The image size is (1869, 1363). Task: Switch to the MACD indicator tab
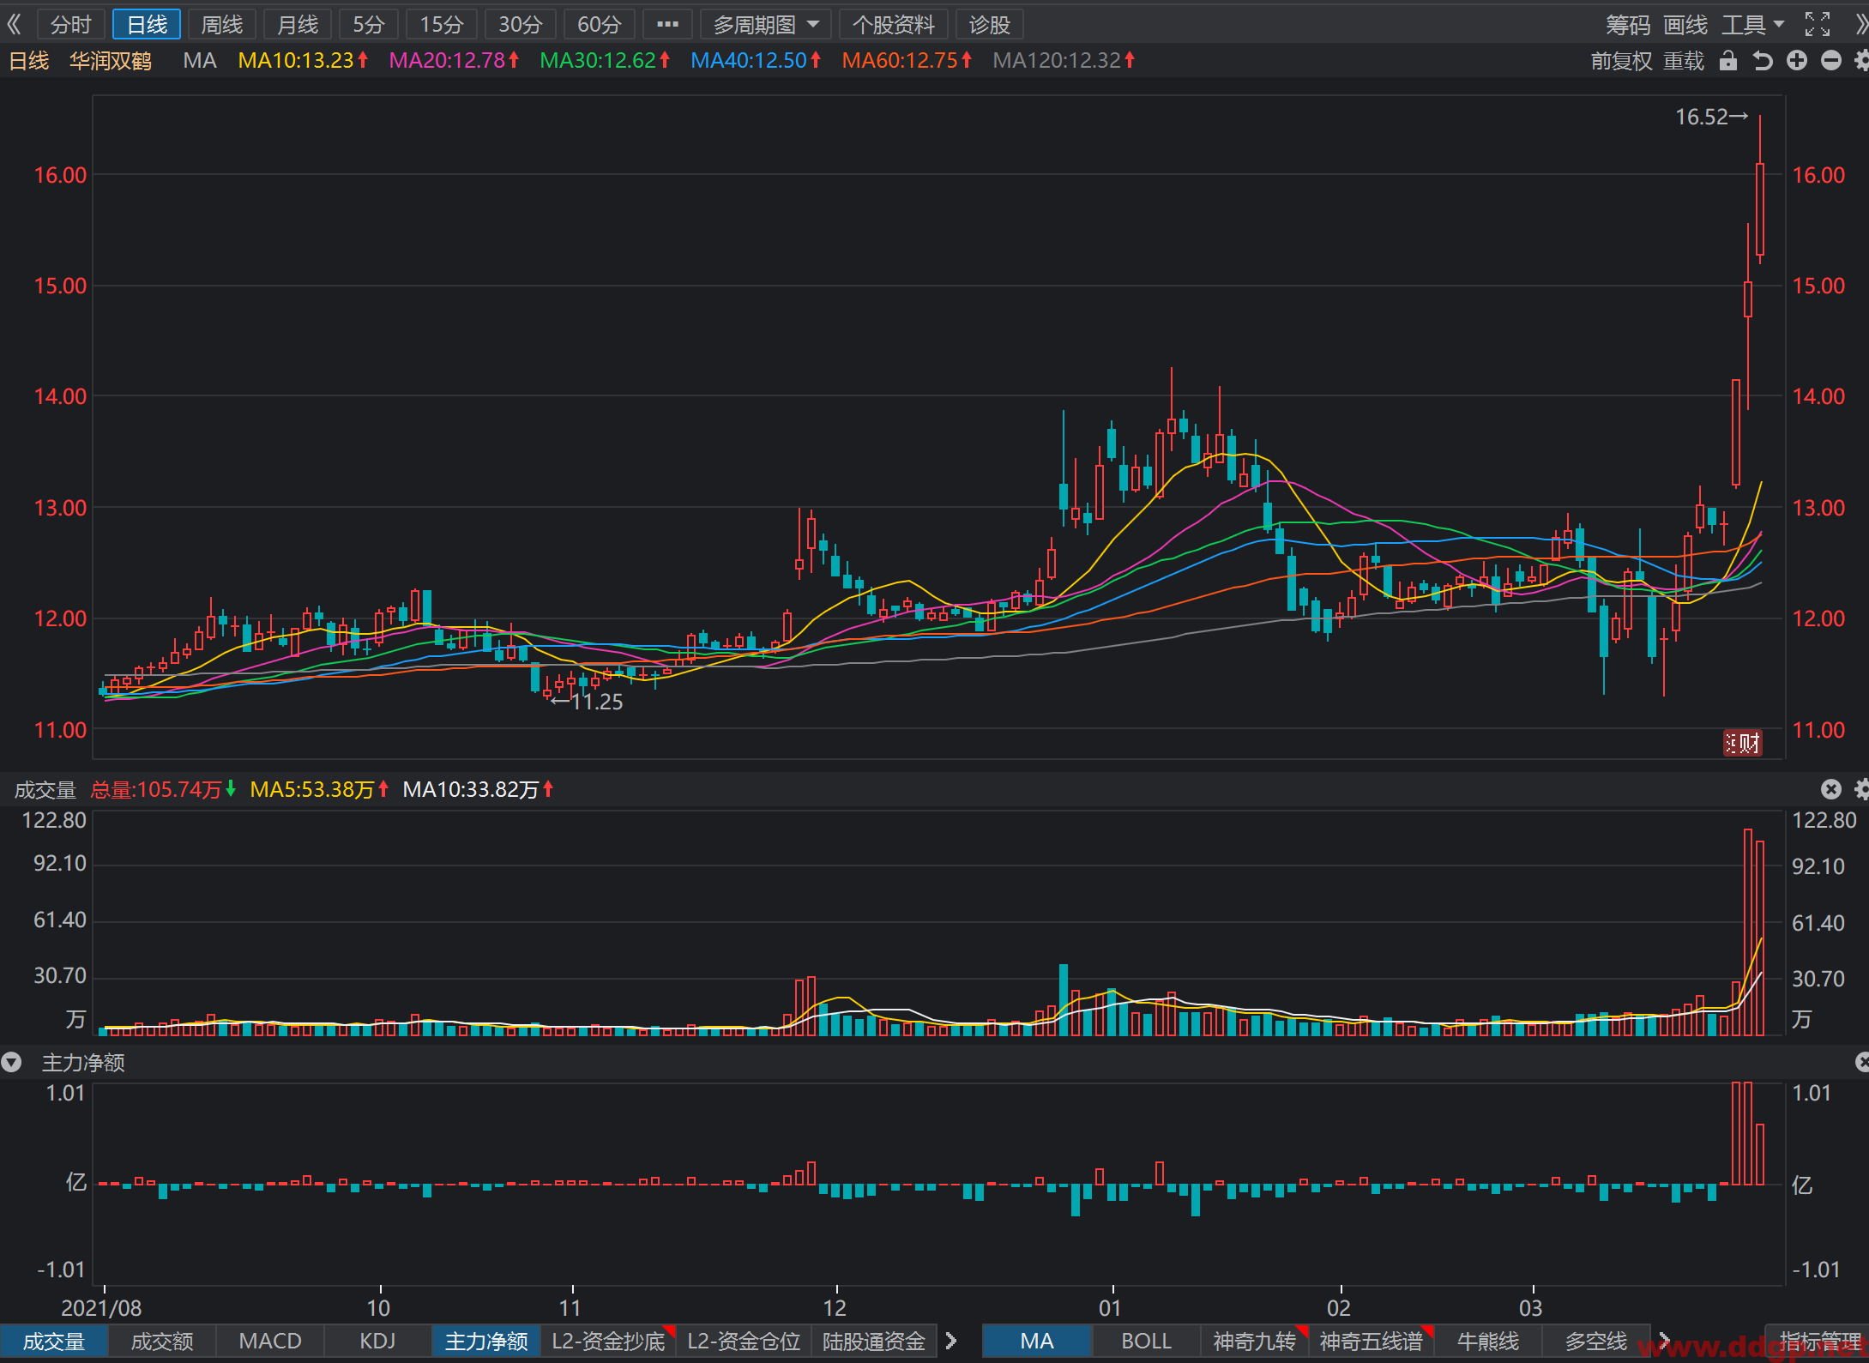tap(270, 1341)
